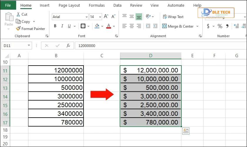Click the Orientation text angle icon
Image resolution: width=247 pixels, height=147 pixels.
[148, 16]
